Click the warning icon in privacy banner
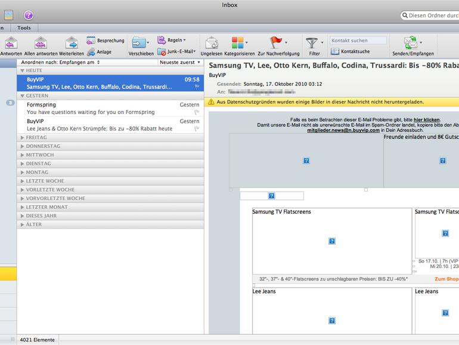 click(211, 102)
